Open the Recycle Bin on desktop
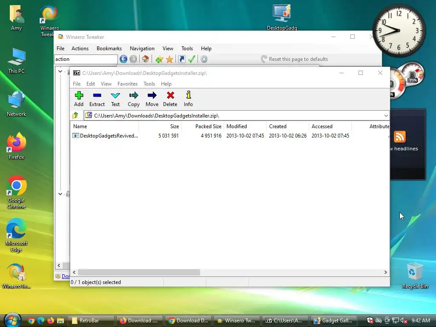 click(x=415, y=275)
